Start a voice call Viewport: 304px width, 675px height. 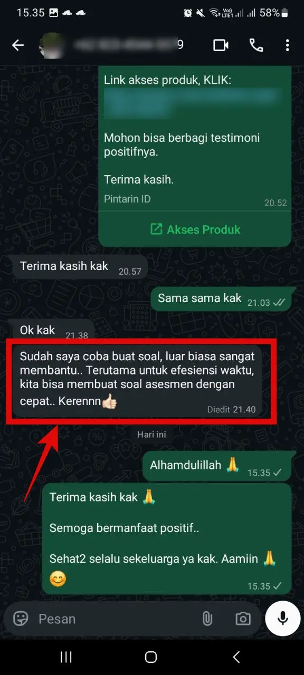tap(256, 45)
